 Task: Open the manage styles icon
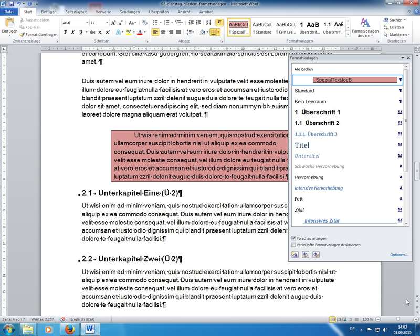316,255
